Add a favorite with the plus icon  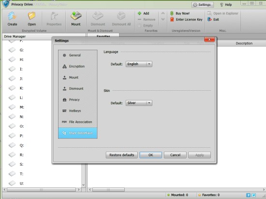(x=139, y=13)
